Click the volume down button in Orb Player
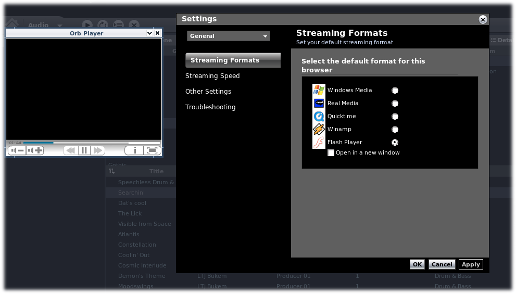The height and width of the screenshot is (294, 516). tap(17, 151)
